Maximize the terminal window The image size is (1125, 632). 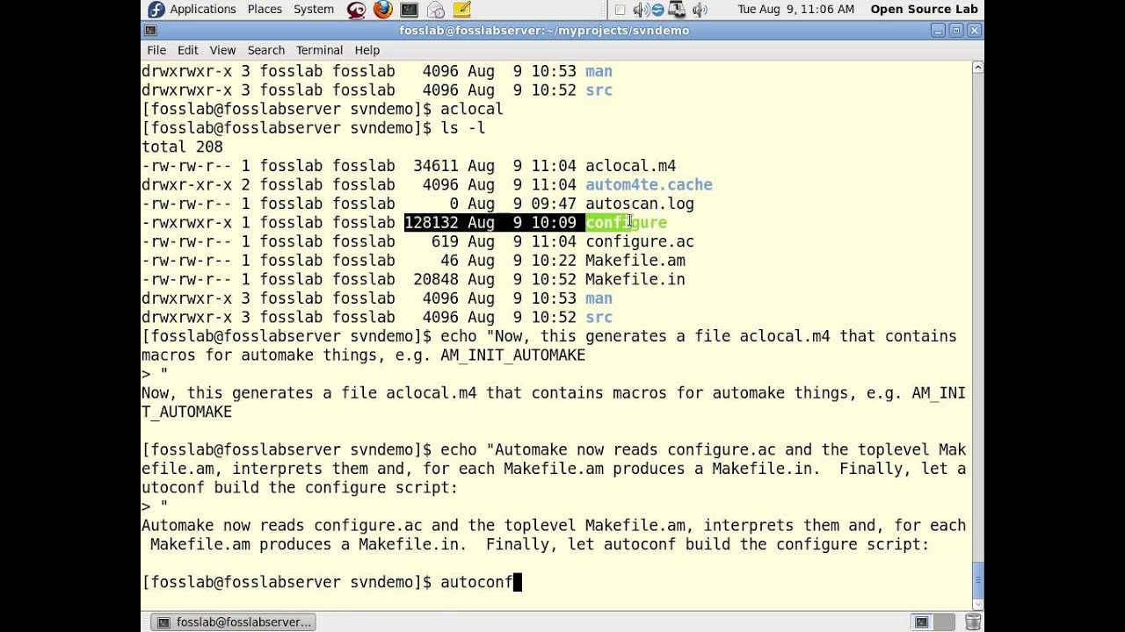pos(956,31)
